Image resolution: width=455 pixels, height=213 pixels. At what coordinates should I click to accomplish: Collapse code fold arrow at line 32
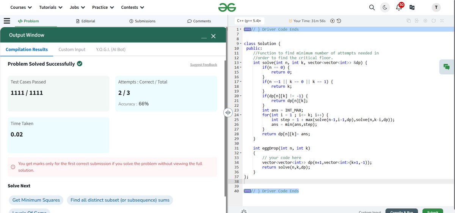pos(241,153)
